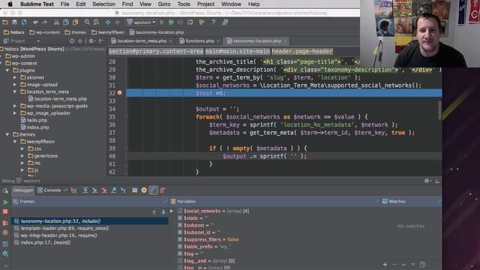Select hello.php in project tree
Image resolution: width=480 pixels, height=270 pixels.
[34, 120]
